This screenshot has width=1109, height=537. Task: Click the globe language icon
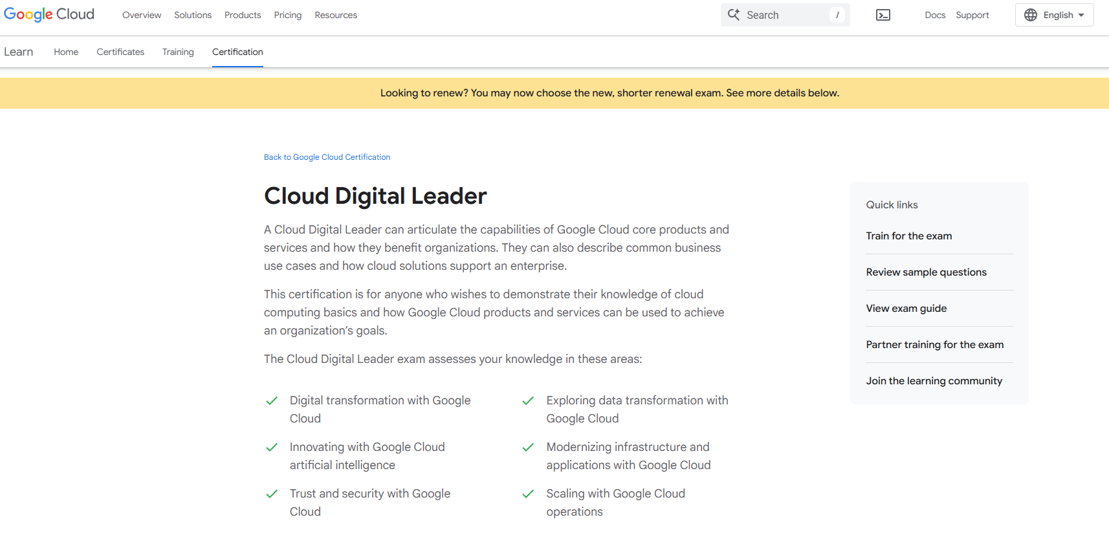pyautogui.click(x=1031, y=15)
